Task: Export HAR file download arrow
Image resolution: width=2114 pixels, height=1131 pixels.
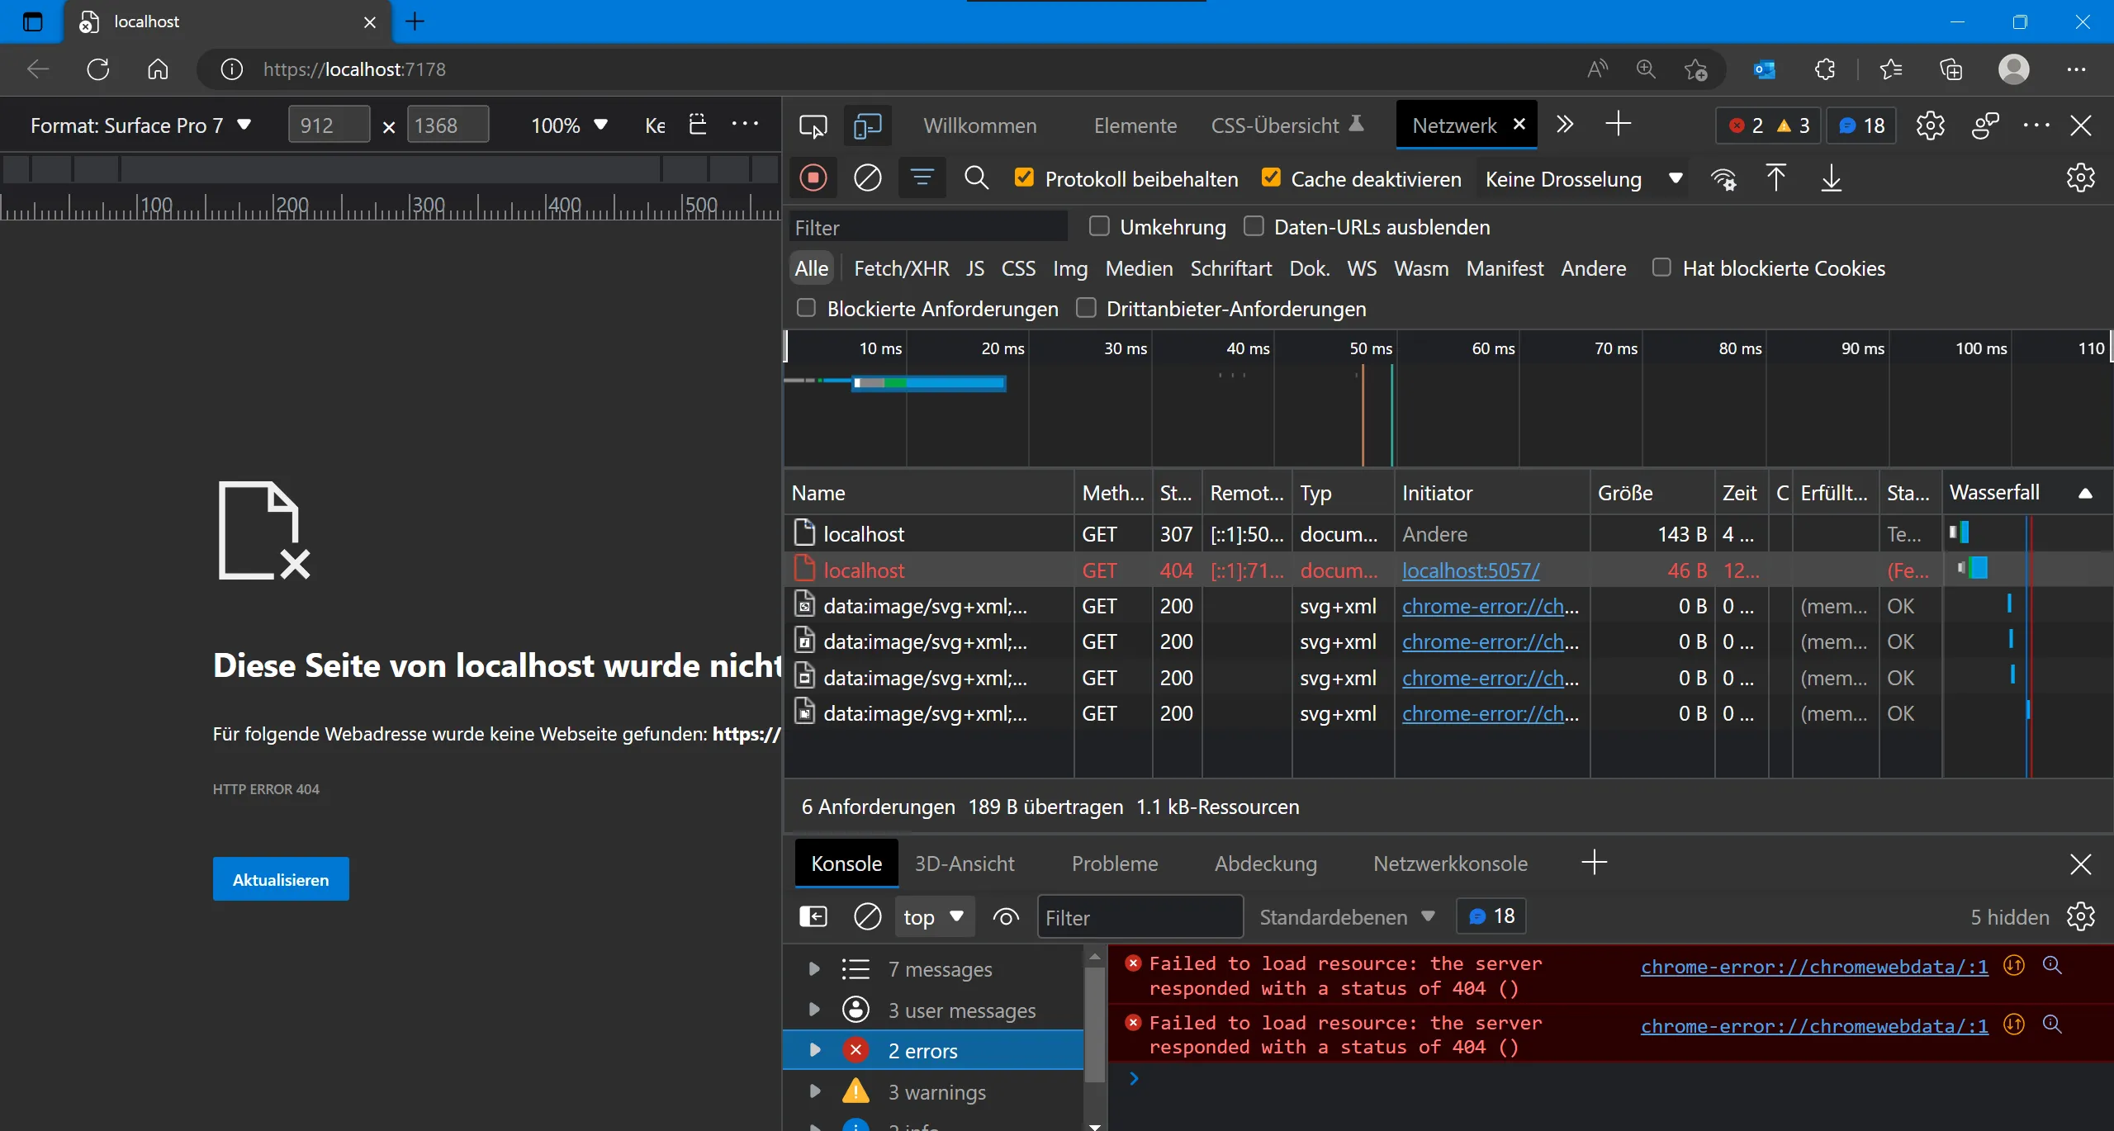Action: pos(1831,178)
